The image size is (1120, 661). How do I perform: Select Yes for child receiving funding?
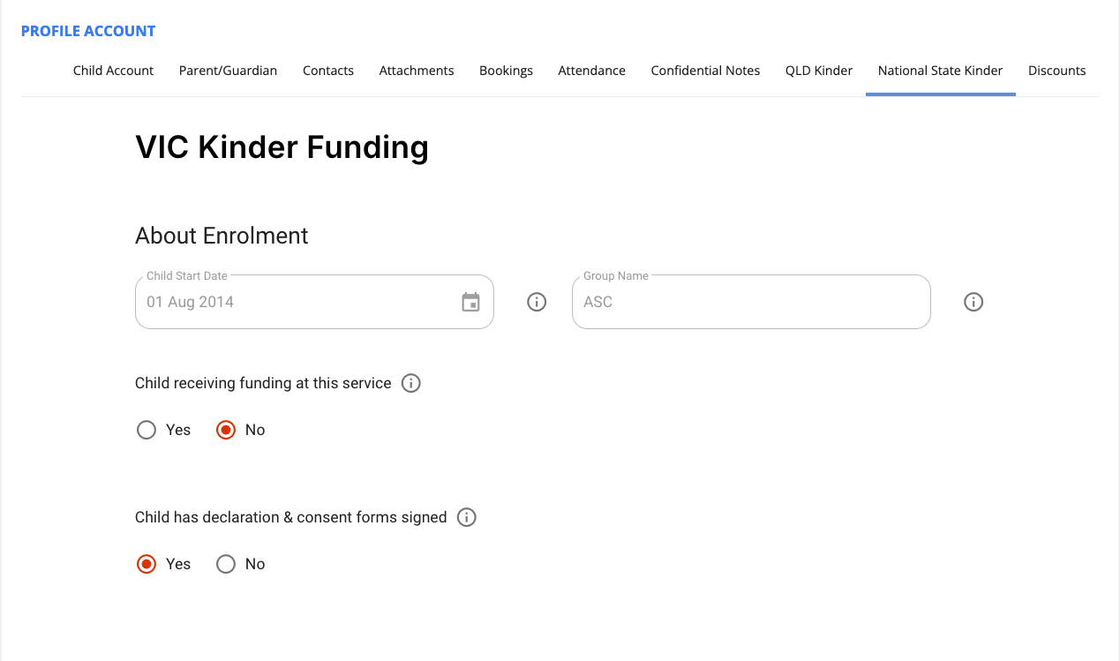pyautogui.click(x=147, y=430)
